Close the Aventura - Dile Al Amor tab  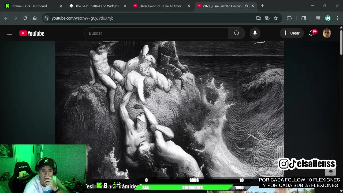(189, 6)
